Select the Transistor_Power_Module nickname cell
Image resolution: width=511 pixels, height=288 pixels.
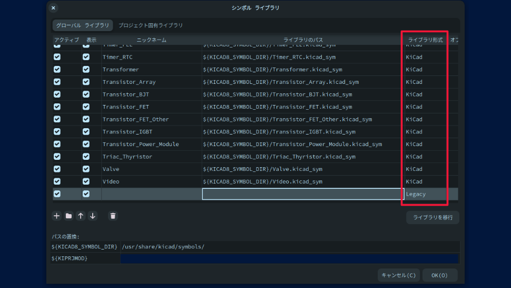tap(152, 144)
